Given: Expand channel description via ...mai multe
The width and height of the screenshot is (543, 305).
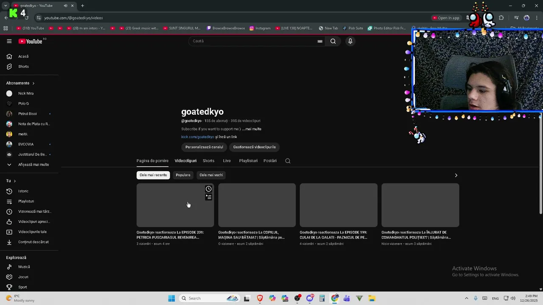Looking at the screenshot, I should click(x=252, y=129).
